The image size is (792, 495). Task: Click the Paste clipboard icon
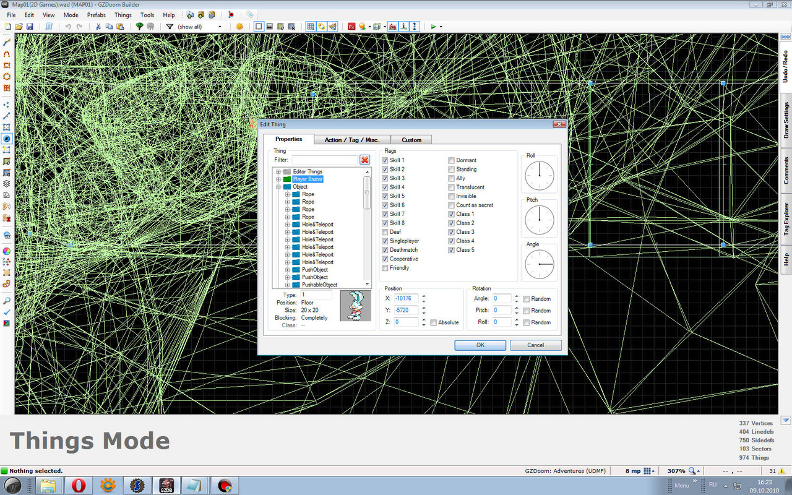pyautogui.click(x=120, y=27)
